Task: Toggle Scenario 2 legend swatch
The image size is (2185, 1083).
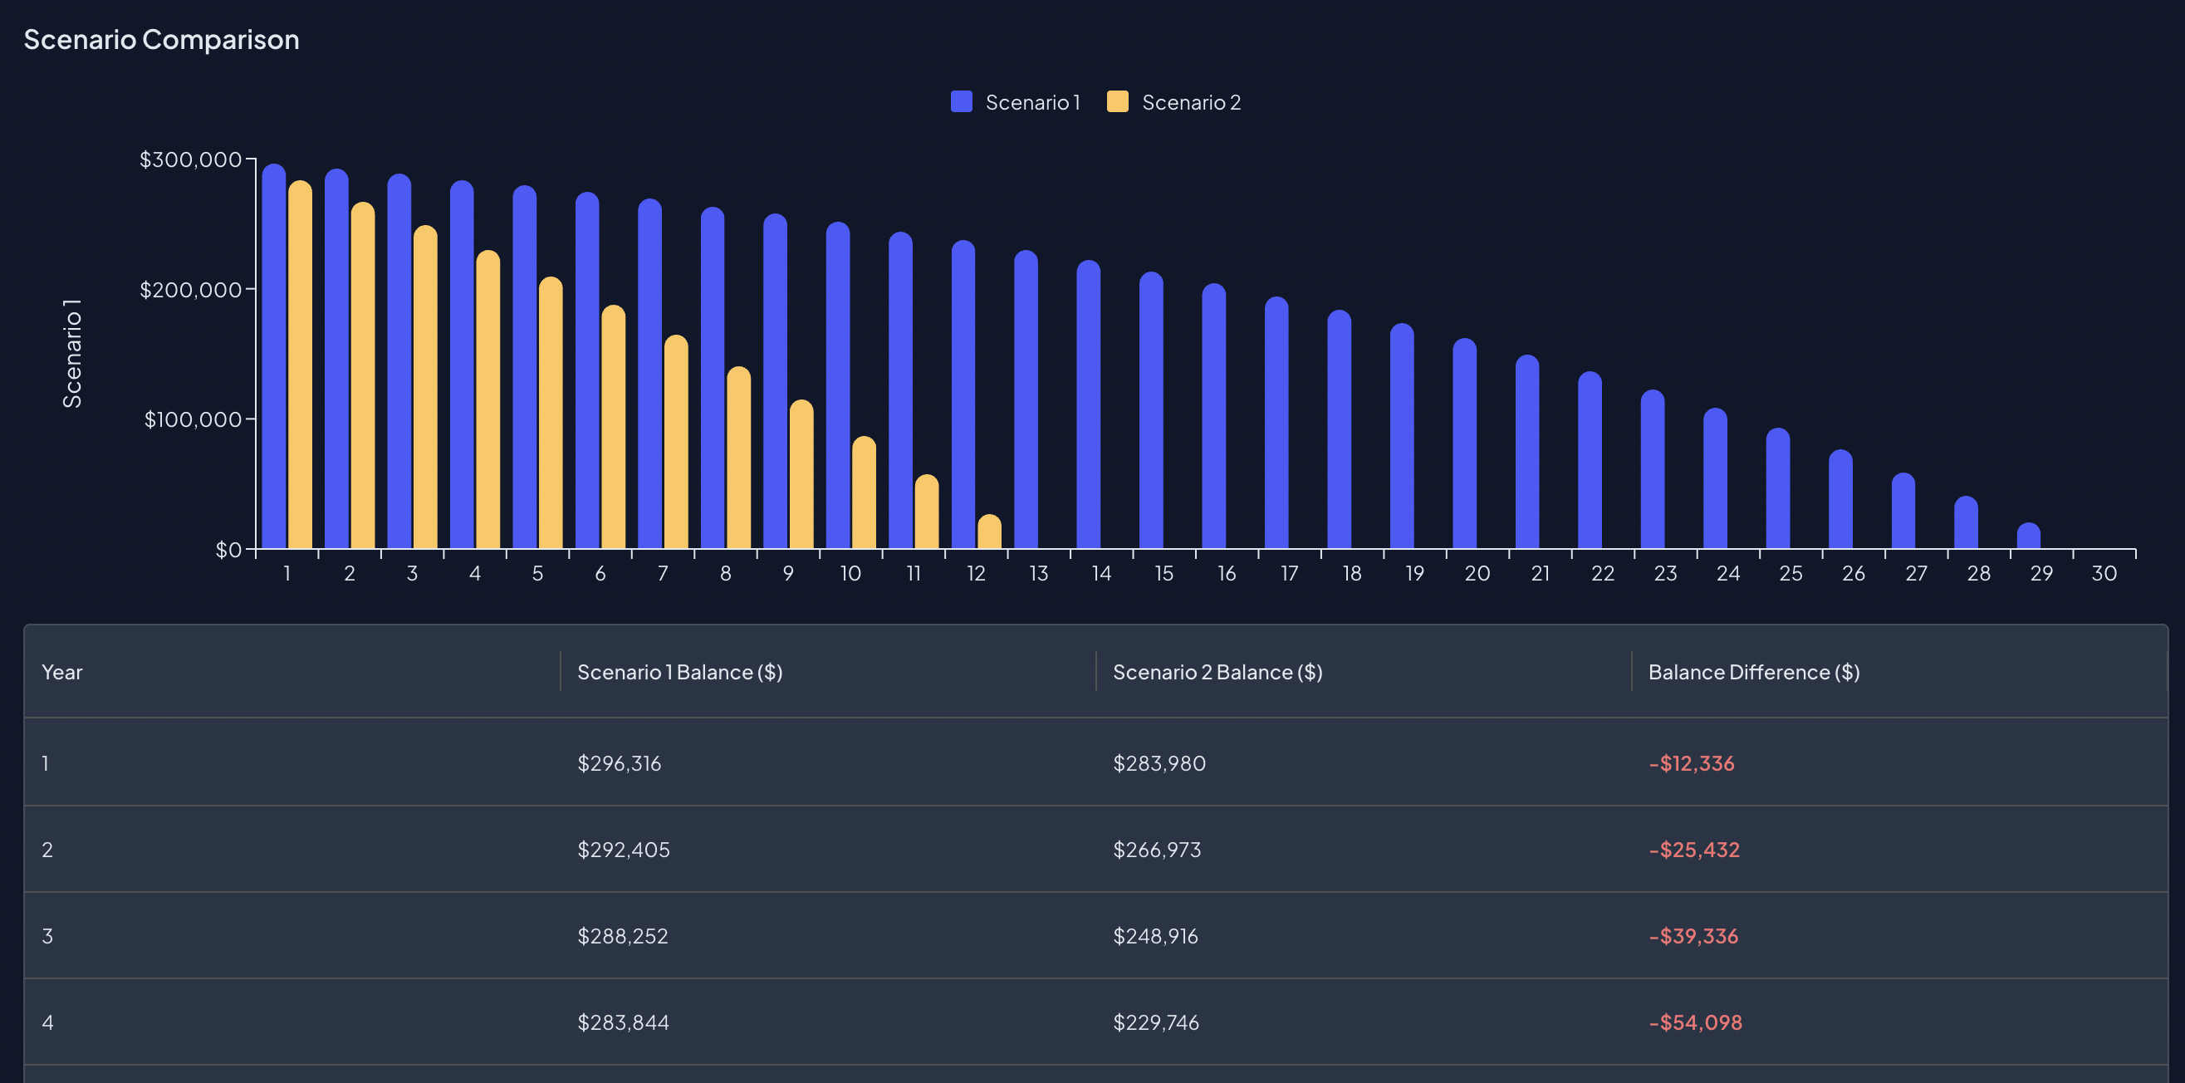Action: [x=1117, y=102]
